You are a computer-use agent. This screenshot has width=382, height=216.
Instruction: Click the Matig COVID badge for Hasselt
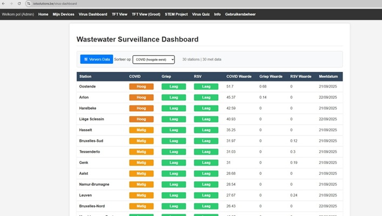point(142,130)
